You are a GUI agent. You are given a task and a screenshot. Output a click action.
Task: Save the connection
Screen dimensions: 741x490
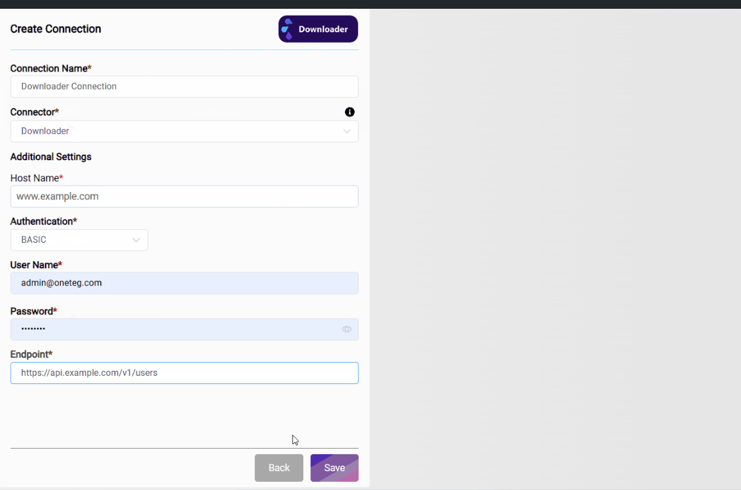tap(334, 468)
